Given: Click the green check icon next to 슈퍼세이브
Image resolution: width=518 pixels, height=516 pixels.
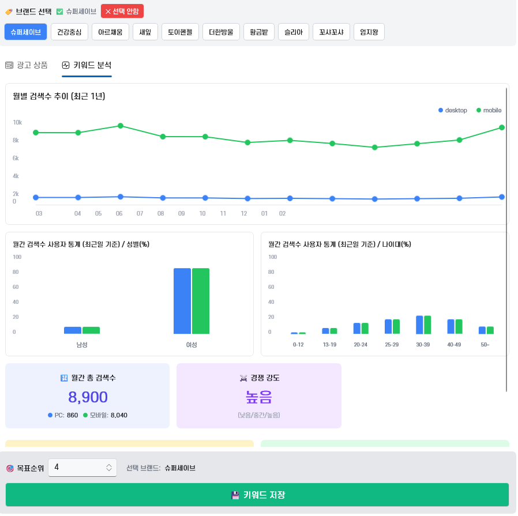Looking at the screenshot, I should coord(59,11).
